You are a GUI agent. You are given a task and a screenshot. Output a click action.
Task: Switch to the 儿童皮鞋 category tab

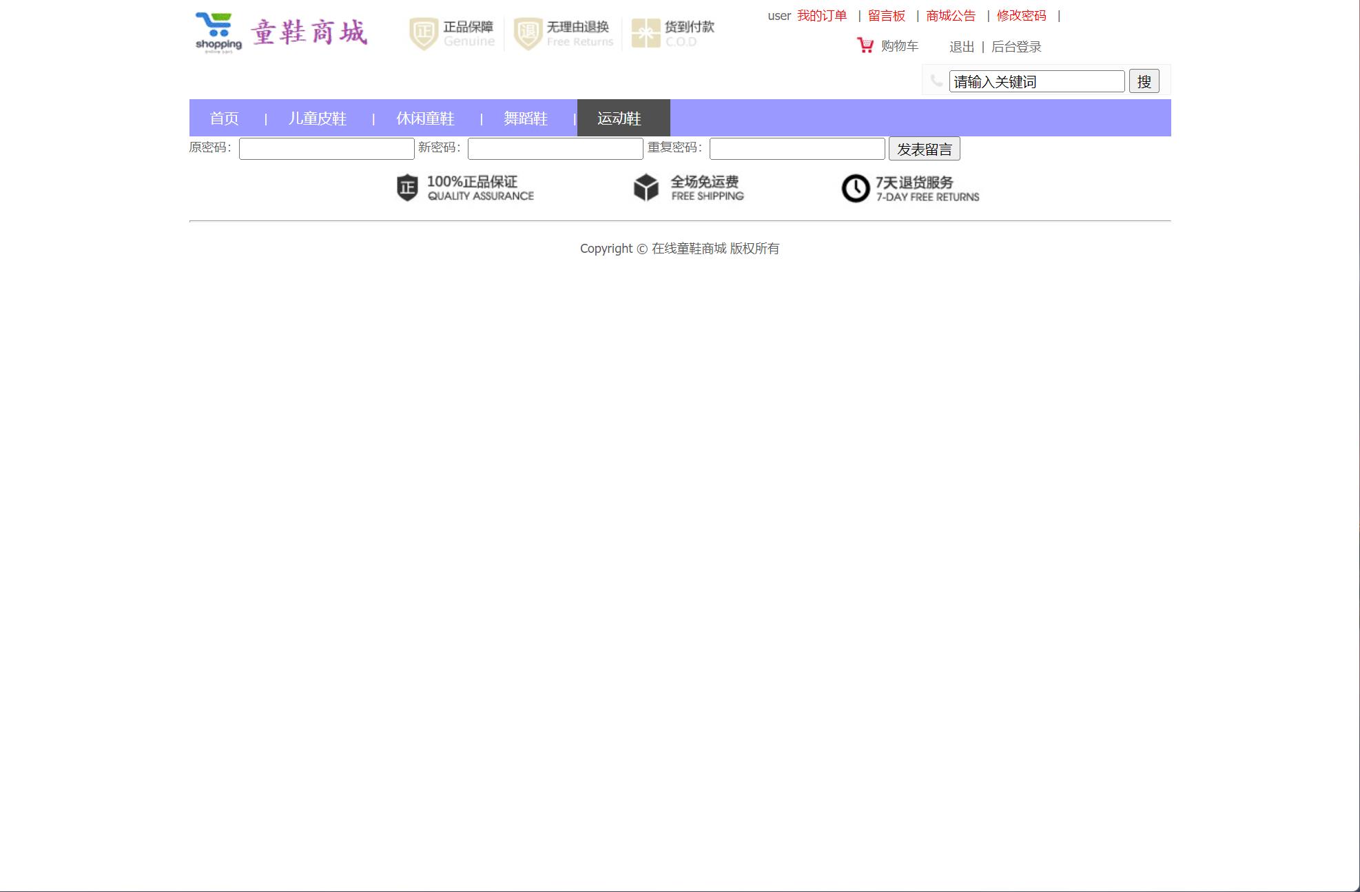pyautogui.click(x=318, y=118)
